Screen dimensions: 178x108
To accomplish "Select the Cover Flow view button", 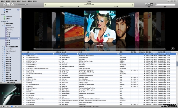I will click(x=152, y=4).
